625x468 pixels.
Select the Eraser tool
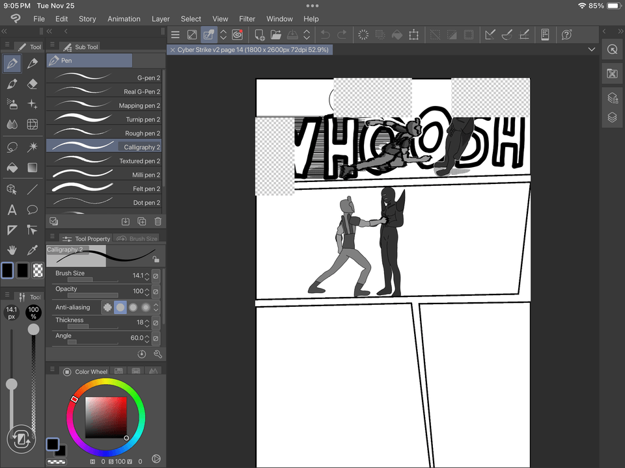pos(33,84)
